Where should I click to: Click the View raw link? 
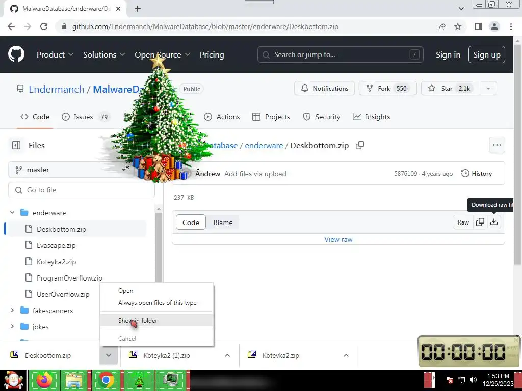click(338, 239)
